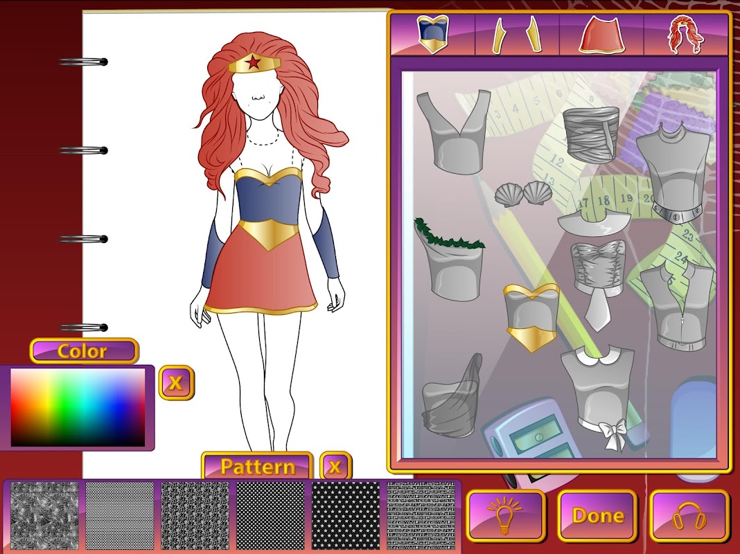Viewport: 740px width, 554px height.
Task: Apply the floral lace pattern swatch
Action: tap(195, 515)
